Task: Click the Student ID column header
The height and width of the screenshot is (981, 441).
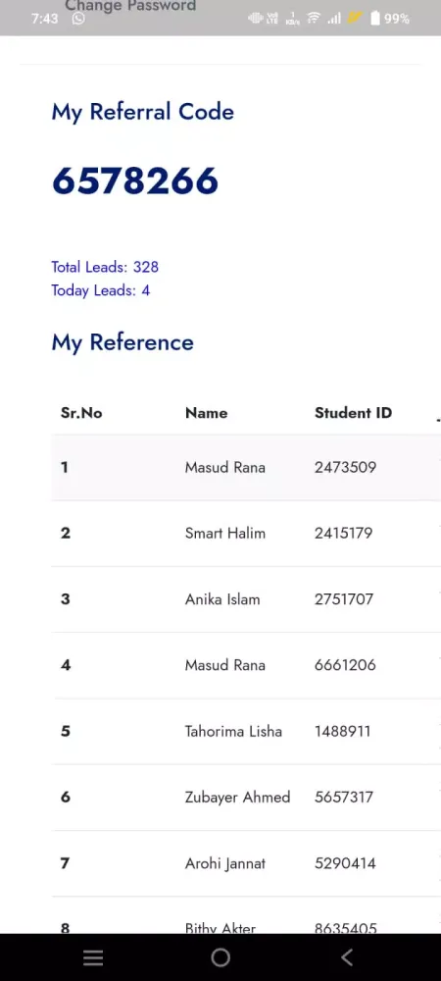Action: (x=354, y=413)
